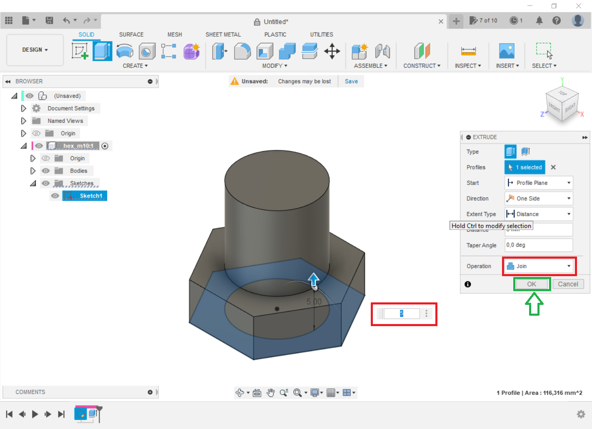Image resolution: width=592 pixels, height=429 pixels.
Task: Select the Move/Copy arrows icon
Action: pyautogui.click(x=332, y=51)
